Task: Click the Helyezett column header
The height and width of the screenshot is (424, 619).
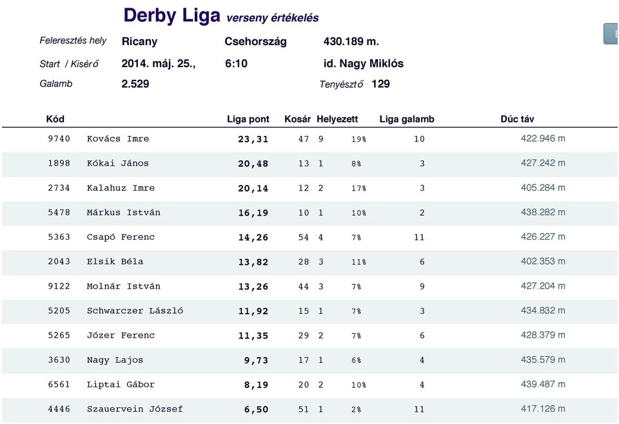Action: coord(337,119)
